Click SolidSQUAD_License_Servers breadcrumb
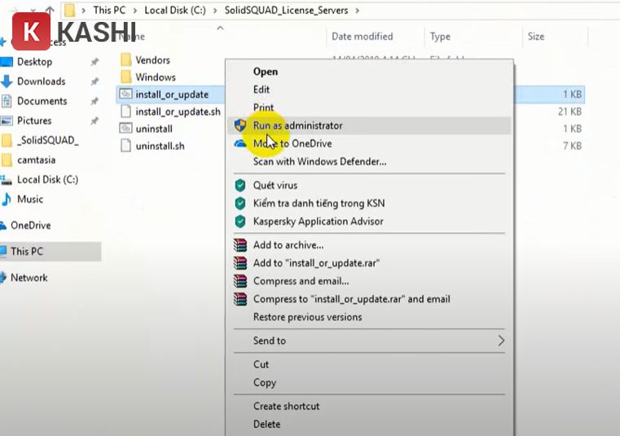This screenshot has height=436, width=620. coord(286,11)
